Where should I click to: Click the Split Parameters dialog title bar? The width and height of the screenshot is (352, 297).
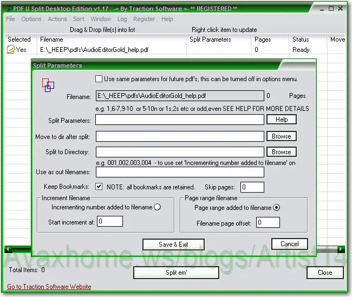click(x=155, y=65)
